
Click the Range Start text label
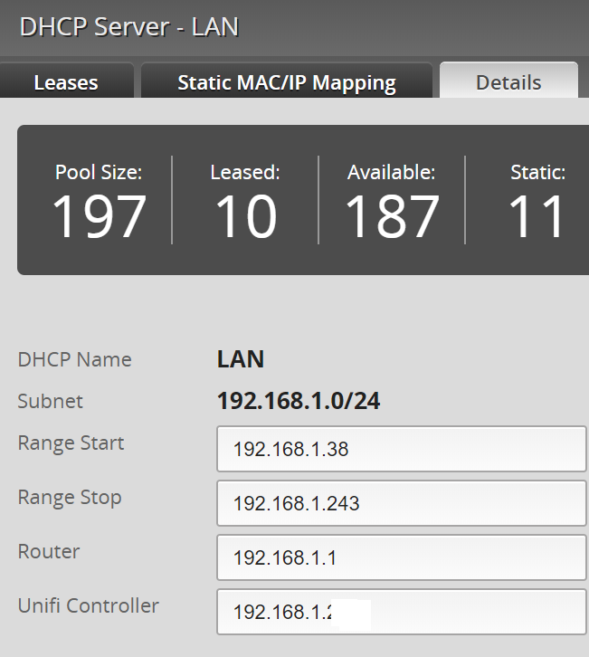[71, 443]
